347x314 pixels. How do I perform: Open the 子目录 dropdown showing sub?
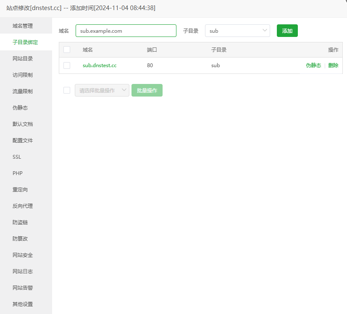(x=237, y=31)
